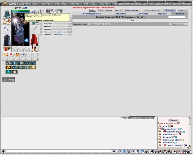Click private message arrow beside atac
The image size is (193, 155).
[x=160, y=126]
